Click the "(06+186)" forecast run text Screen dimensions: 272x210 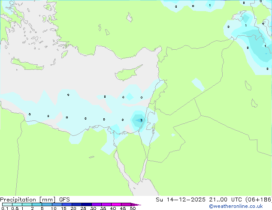pyautogui.click(x=259, y=200)
